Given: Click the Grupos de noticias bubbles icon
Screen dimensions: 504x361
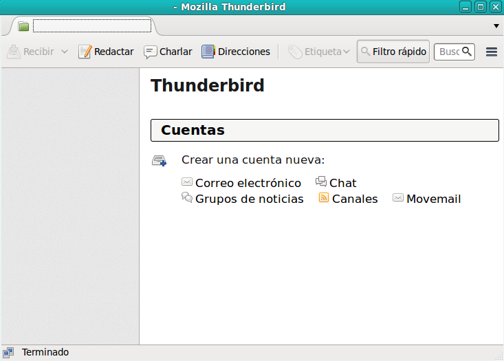Looking at the screenshot, I should point(187,197).
